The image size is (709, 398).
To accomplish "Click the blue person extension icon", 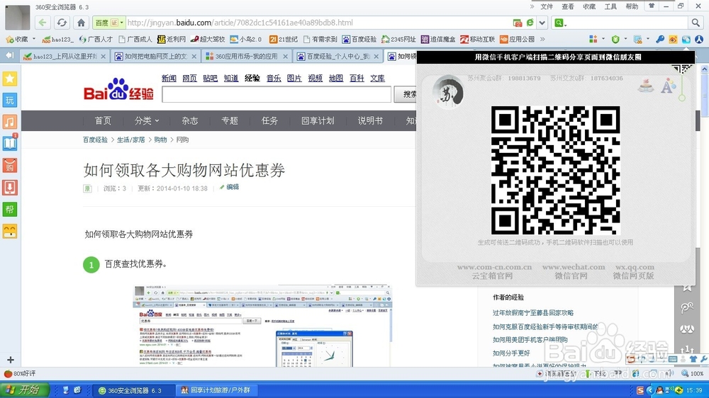I will 699,39.
